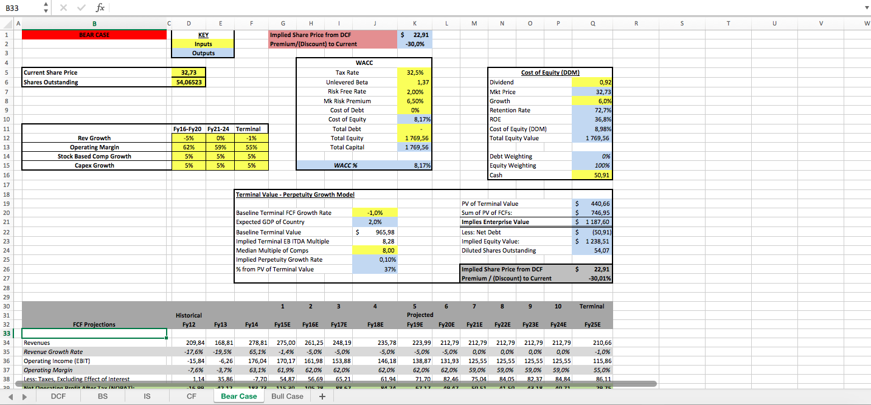
Task: Click the Retention Rate value 72,7%
Action: coord(592,111)
